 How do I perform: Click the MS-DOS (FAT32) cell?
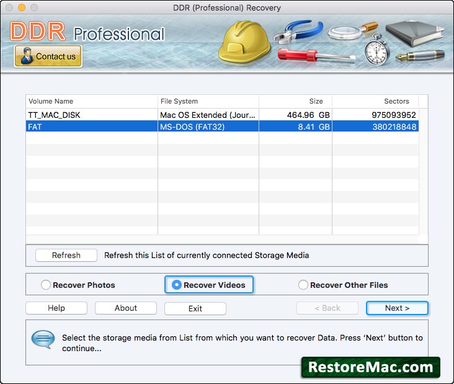pos(208,127)
